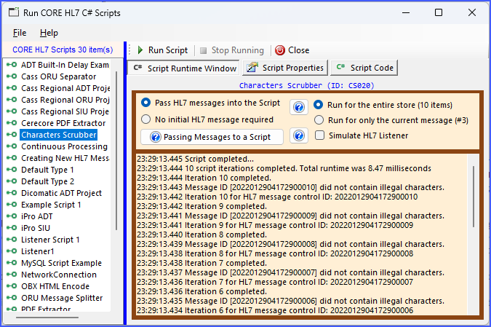Image resolution: width=491 pixels, height=327 pixels.
Task: Click the green Run Script play icon
Action: point(140,50)
